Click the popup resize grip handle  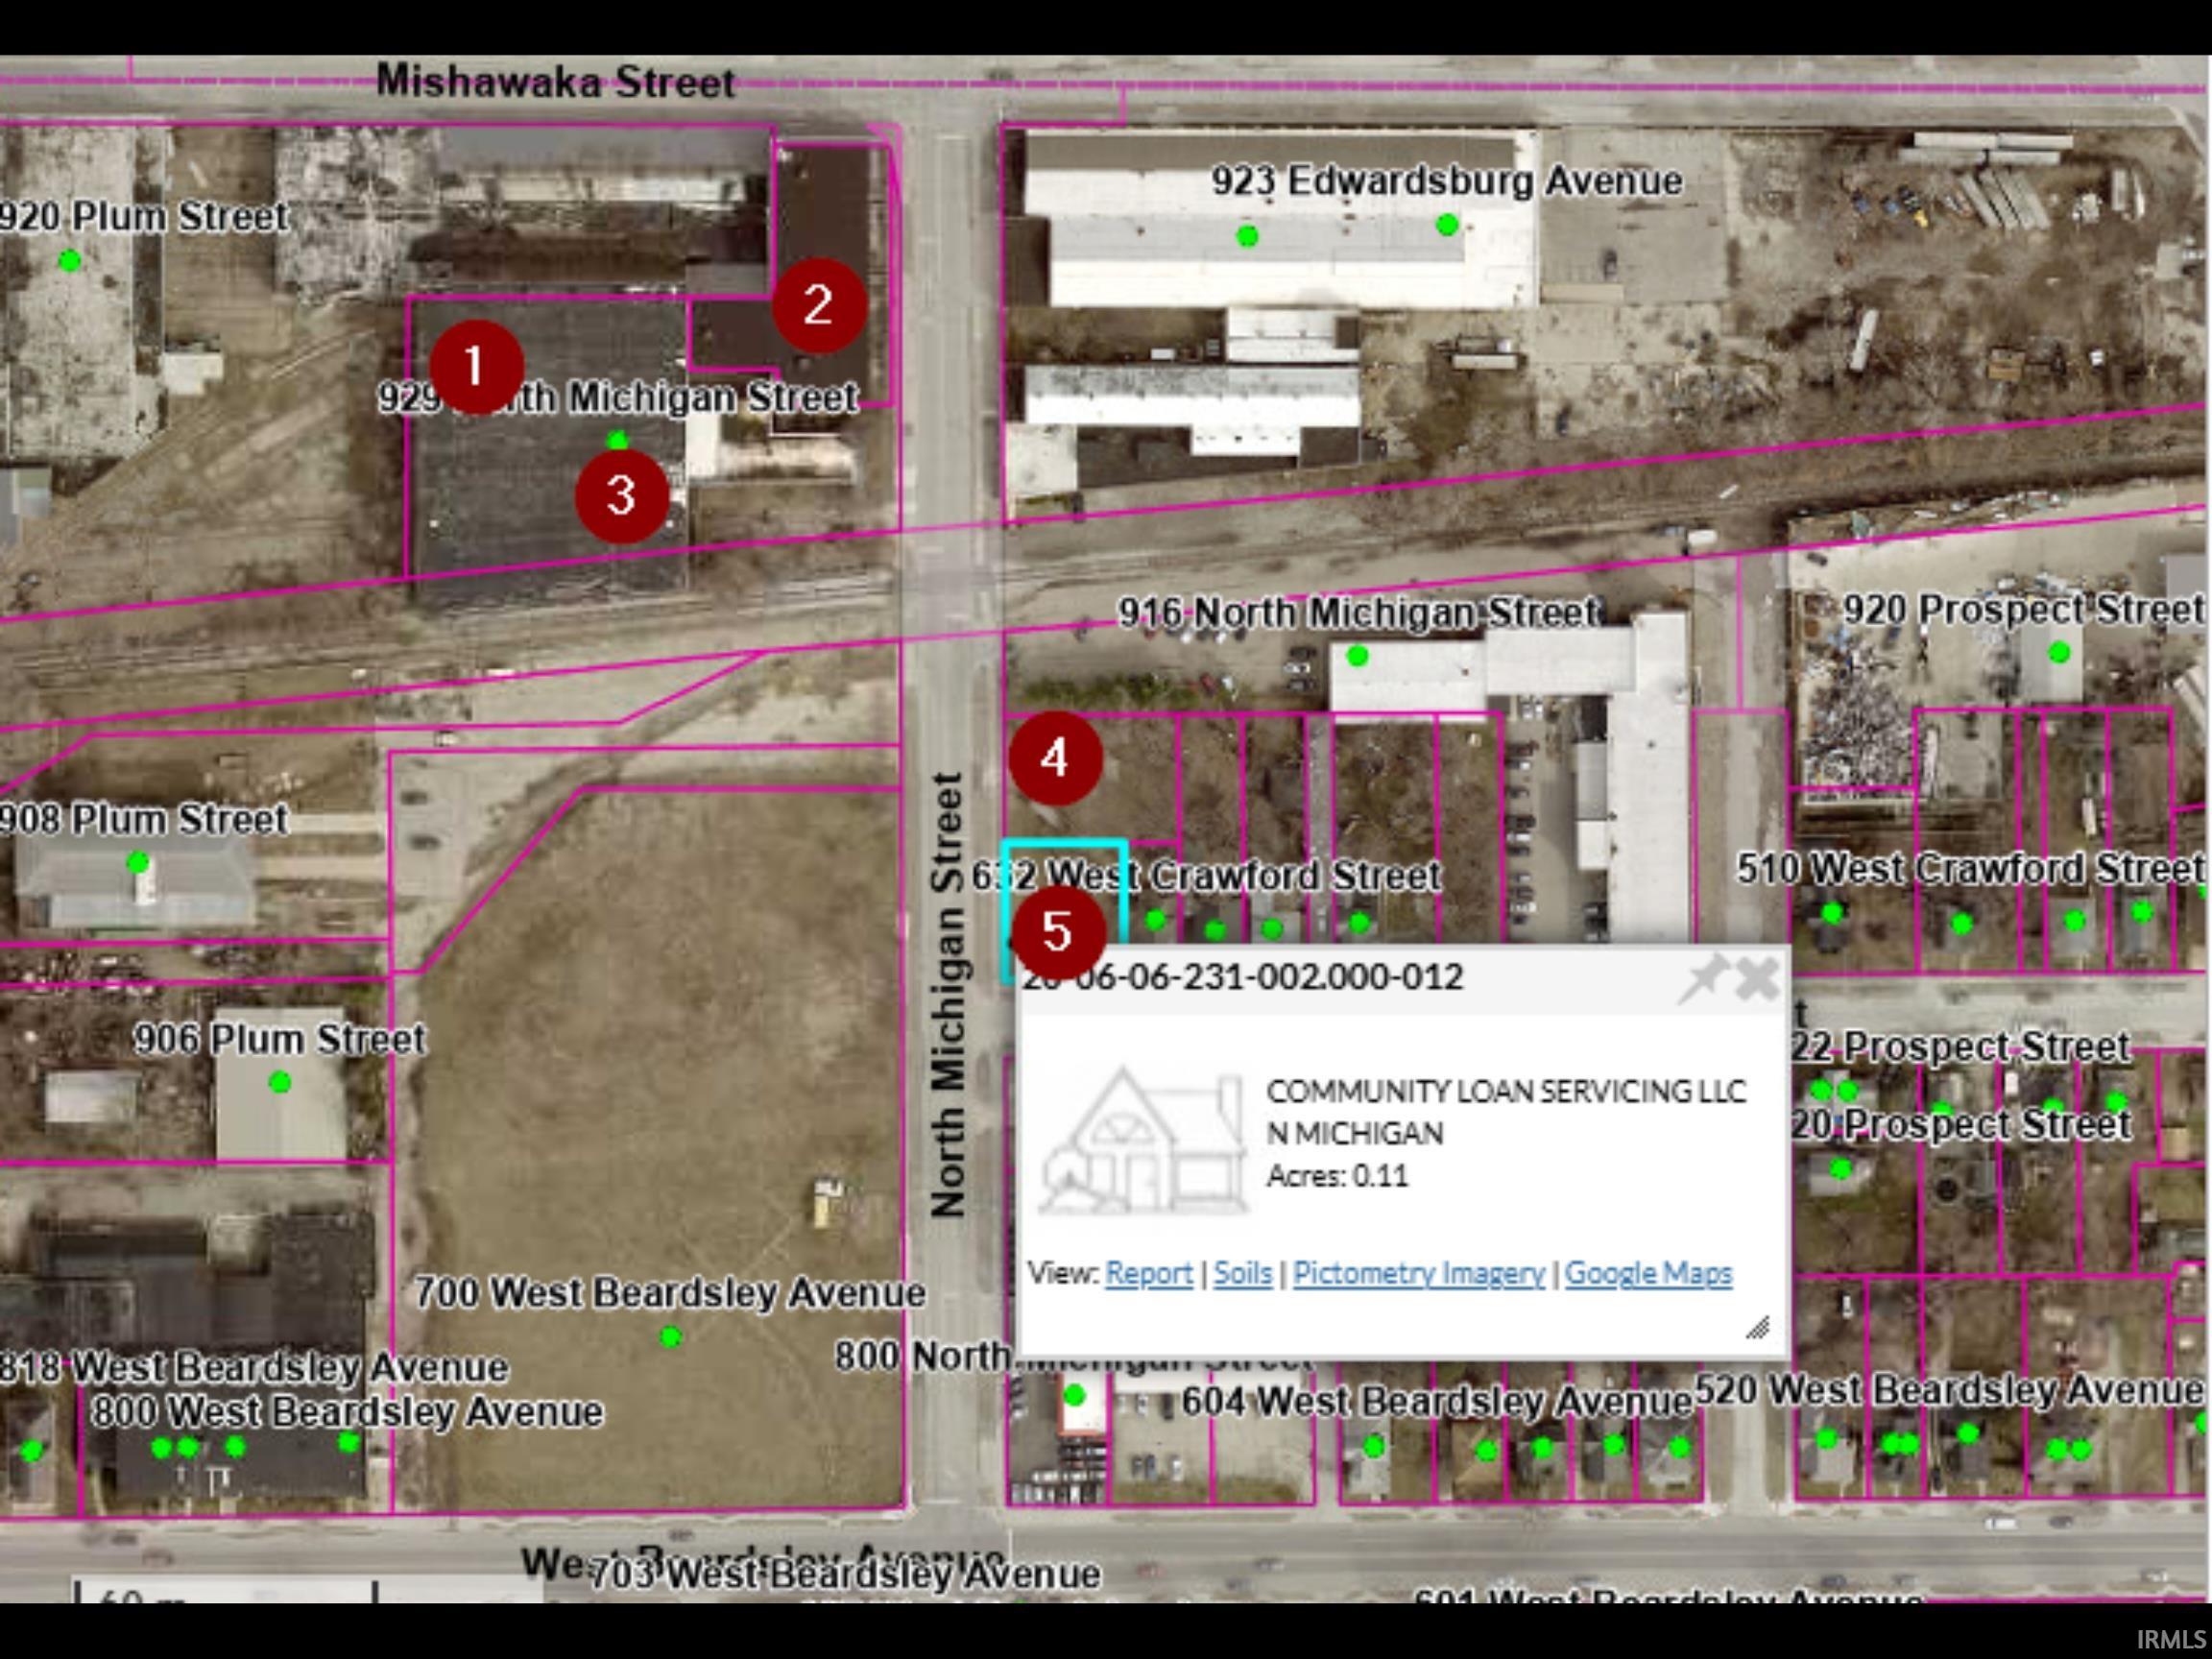click(1757, 1327)
